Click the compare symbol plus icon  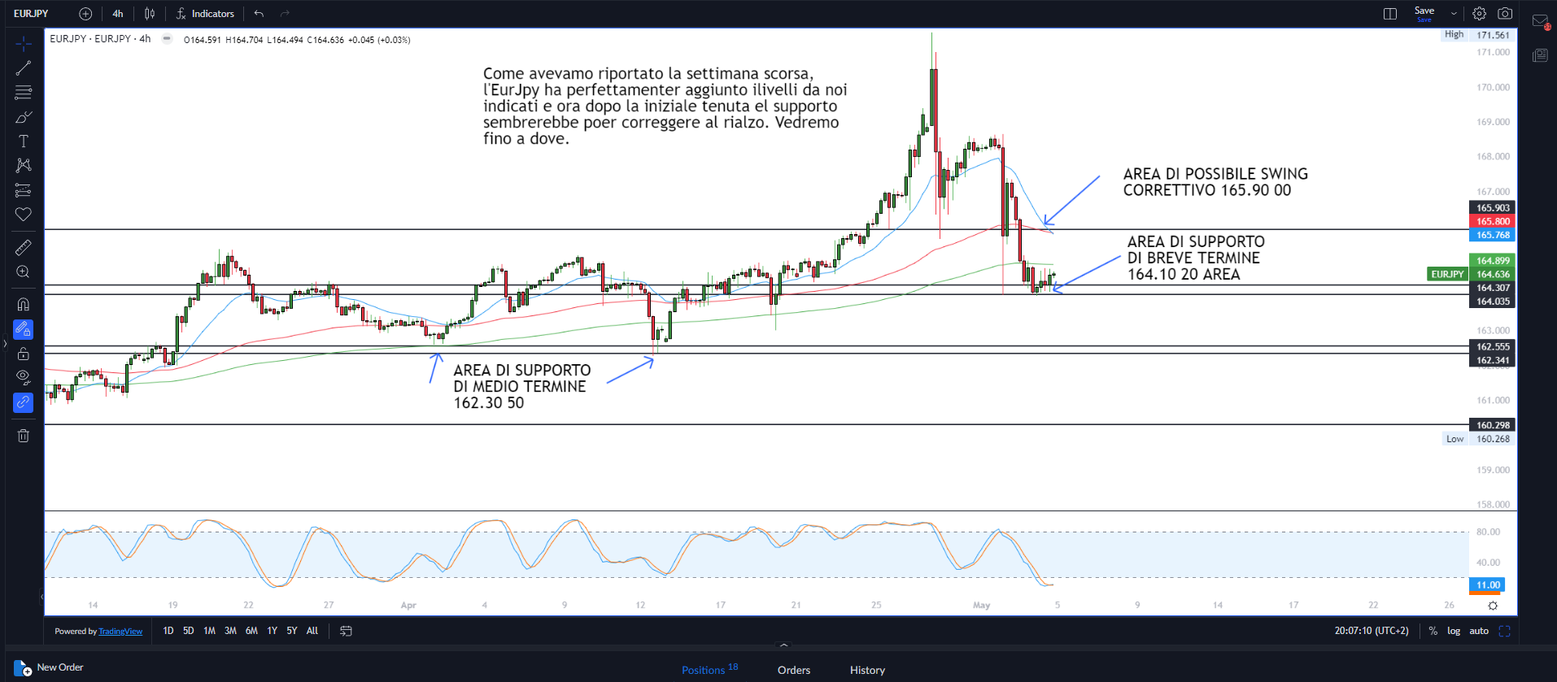point(85,14)
